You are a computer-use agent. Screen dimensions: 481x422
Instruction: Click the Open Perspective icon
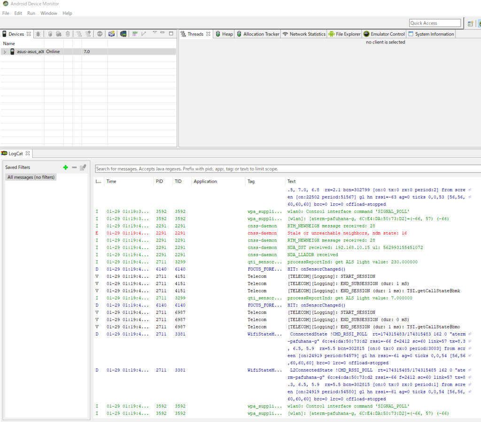[471, 23]
